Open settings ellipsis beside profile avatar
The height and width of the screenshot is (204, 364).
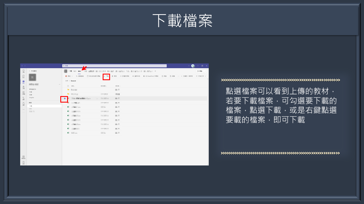coord(189,66)
